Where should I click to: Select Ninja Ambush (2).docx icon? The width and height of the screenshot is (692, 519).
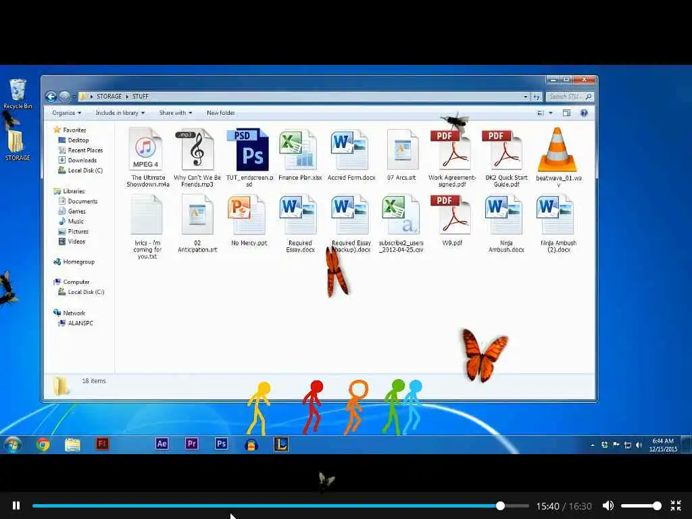pyautogui.click(x=555, y=214)
